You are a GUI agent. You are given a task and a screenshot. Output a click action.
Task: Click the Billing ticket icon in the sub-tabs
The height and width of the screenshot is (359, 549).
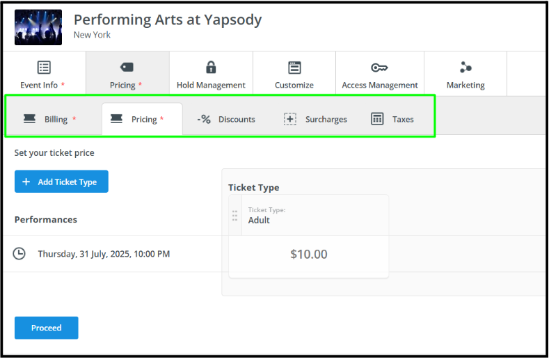tap(29, 119)
